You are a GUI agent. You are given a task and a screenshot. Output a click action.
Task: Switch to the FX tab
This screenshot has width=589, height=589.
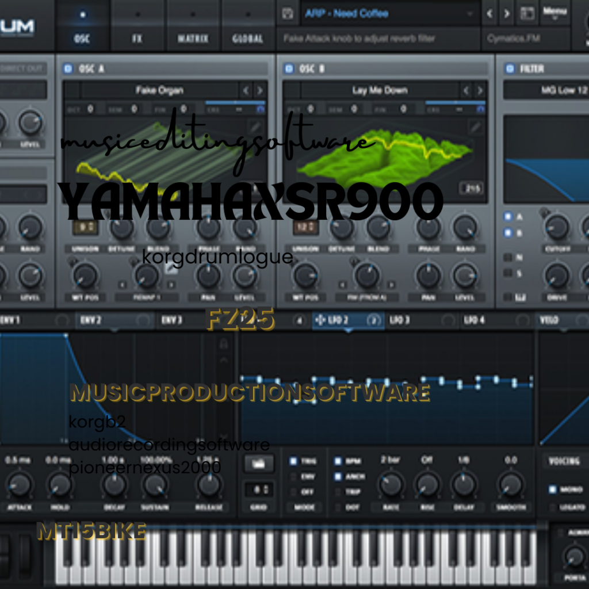(x=137, y=26)
